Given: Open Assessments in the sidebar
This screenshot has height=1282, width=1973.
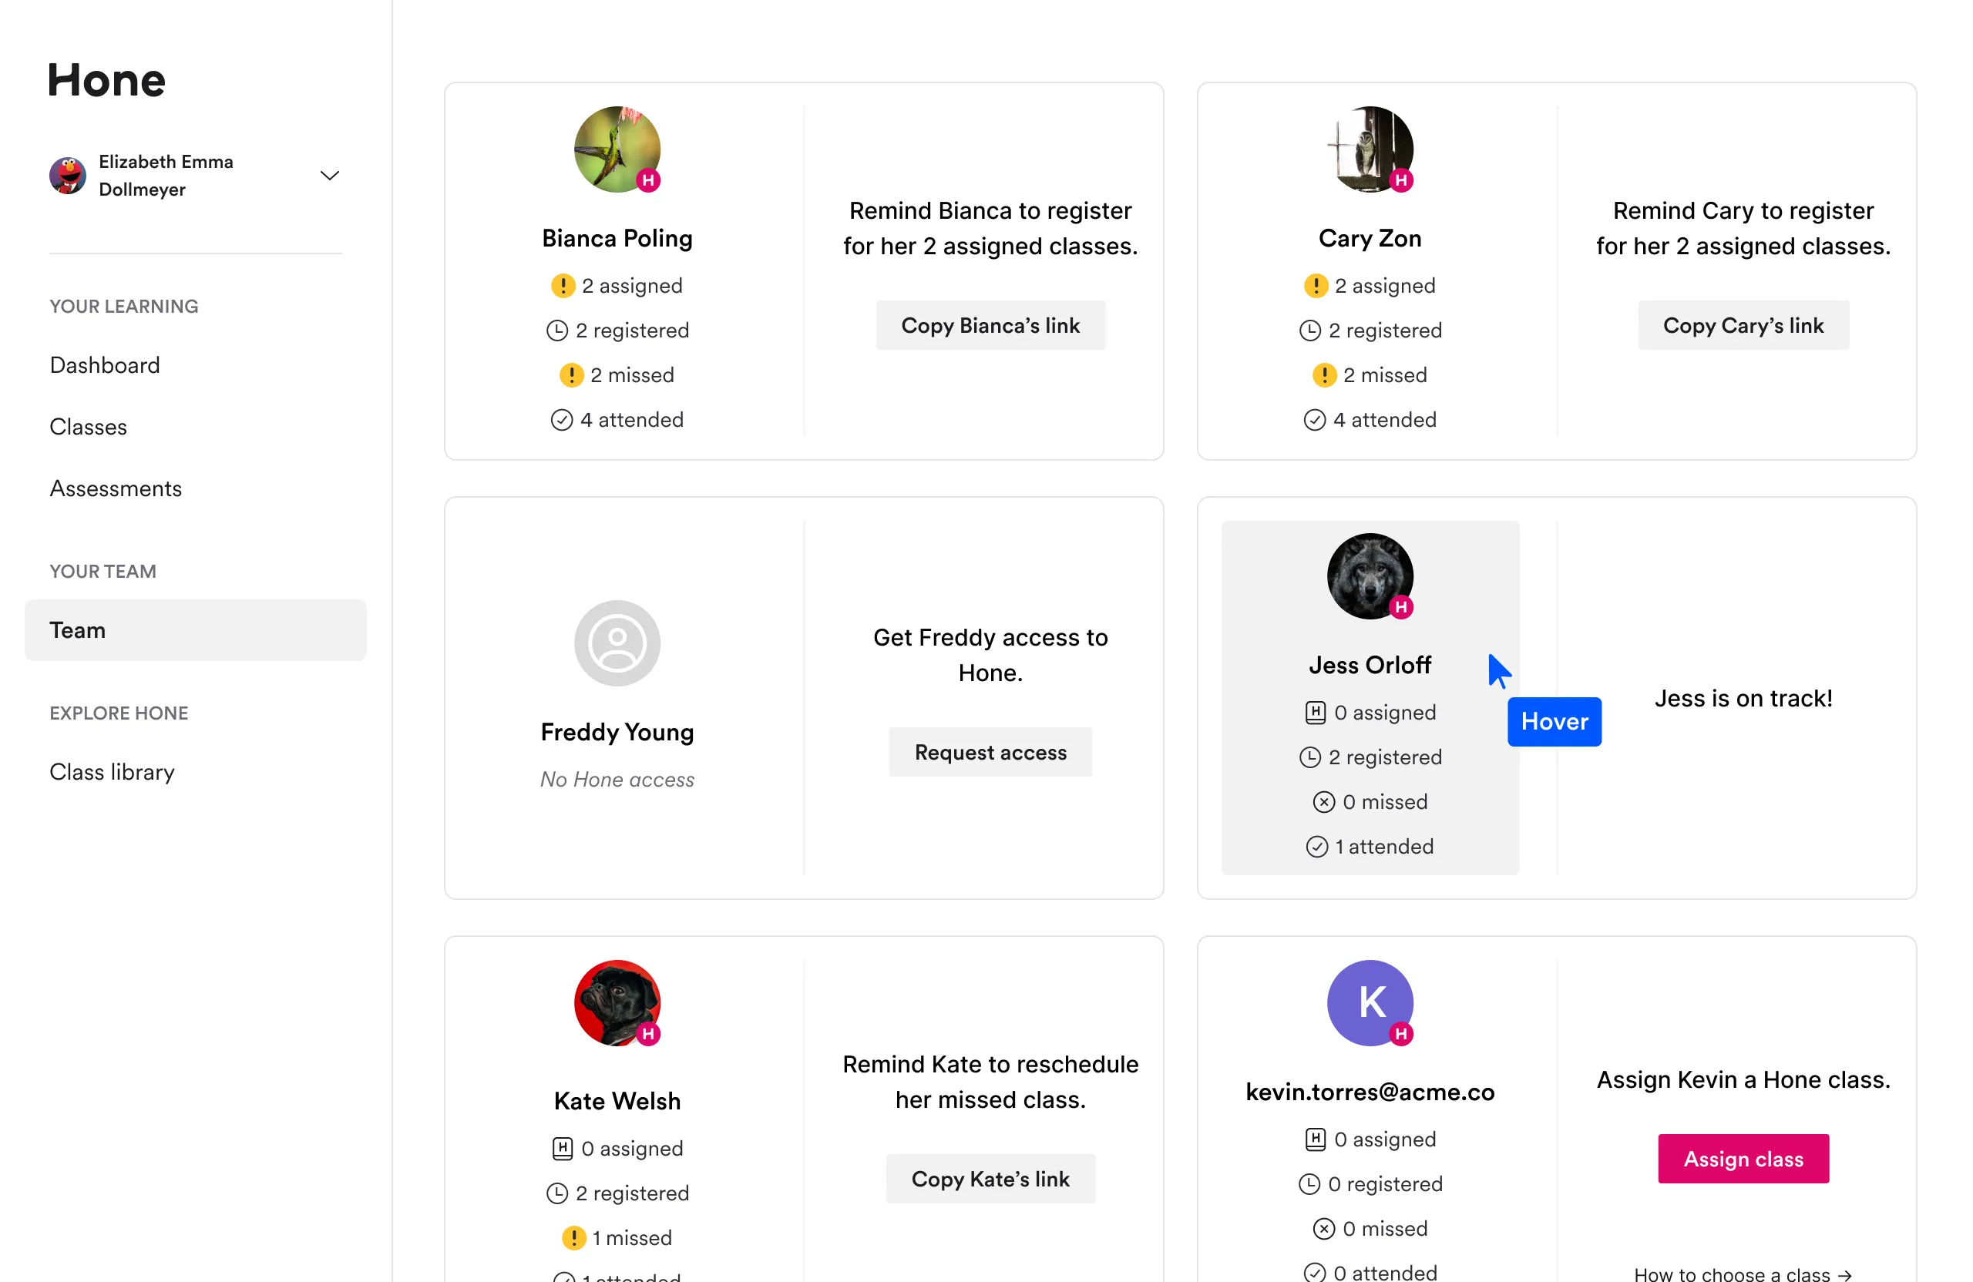Looking at the screenshot, I should point(116,488).
